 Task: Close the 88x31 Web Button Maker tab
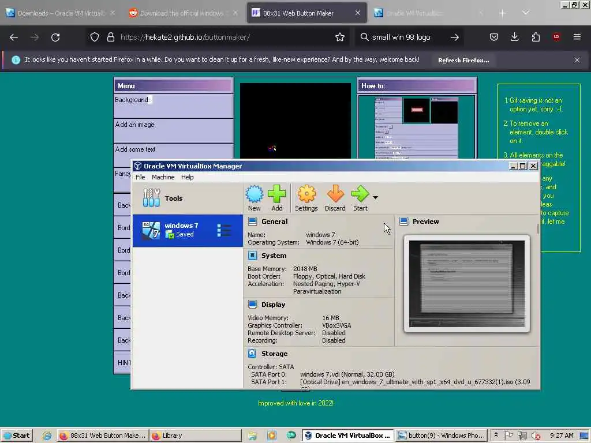pyautogui.click(x=357, y=13)
